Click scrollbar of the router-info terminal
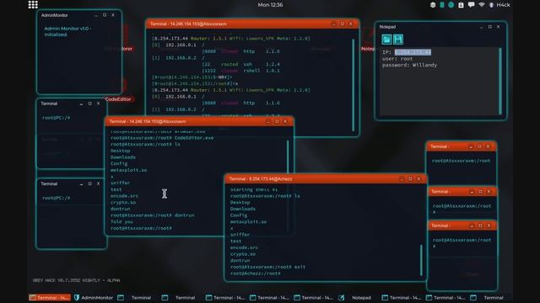This screenshot has height=303, width=540. point(353,85)
